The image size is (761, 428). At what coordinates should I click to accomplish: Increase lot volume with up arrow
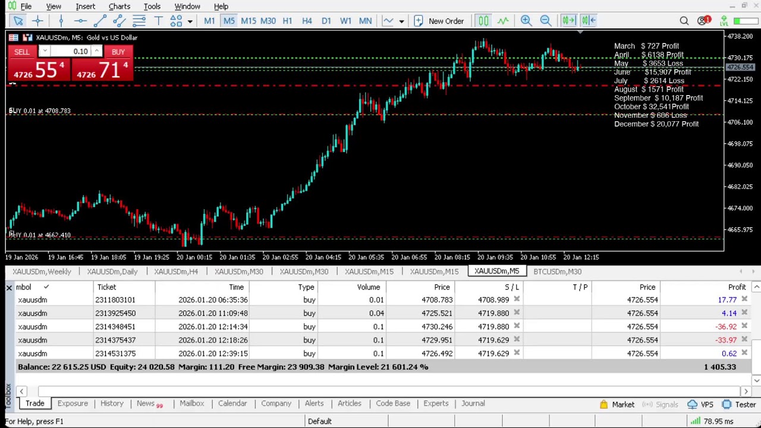pyautogui.click(x=96, y=52)
